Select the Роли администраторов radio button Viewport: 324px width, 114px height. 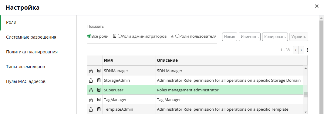pos(120,36)
